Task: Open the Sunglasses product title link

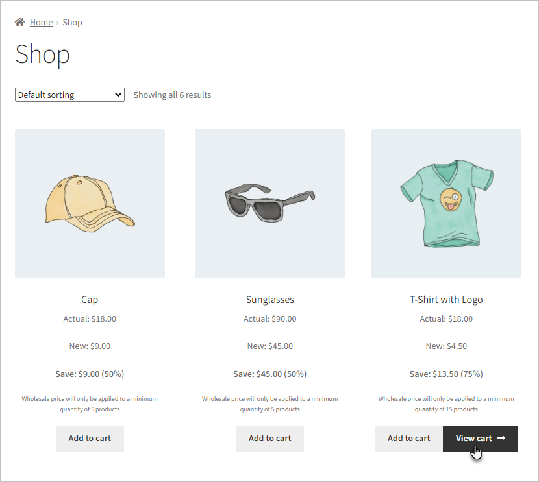Action: [x=269, y=300]
